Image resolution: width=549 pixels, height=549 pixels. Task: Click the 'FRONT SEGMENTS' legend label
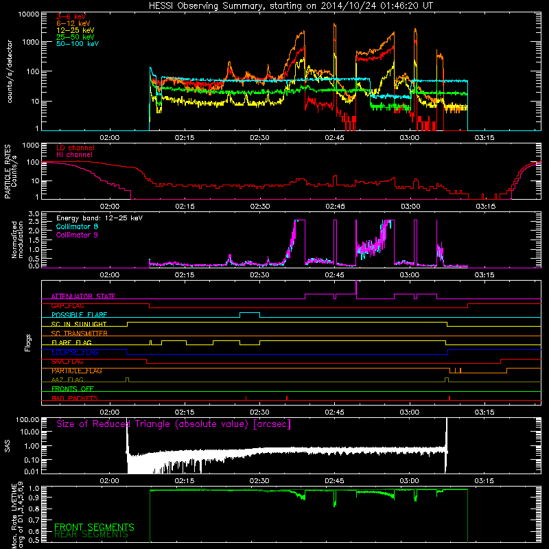pos(94,527)
